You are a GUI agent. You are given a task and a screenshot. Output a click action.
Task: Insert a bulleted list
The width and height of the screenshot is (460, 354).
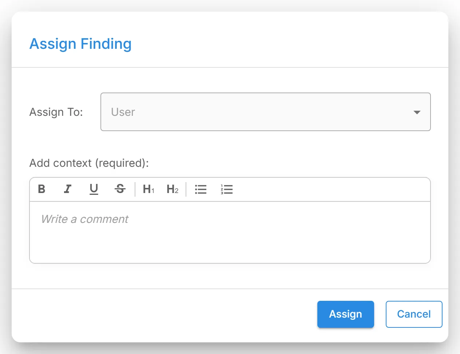tap(201, 189)
